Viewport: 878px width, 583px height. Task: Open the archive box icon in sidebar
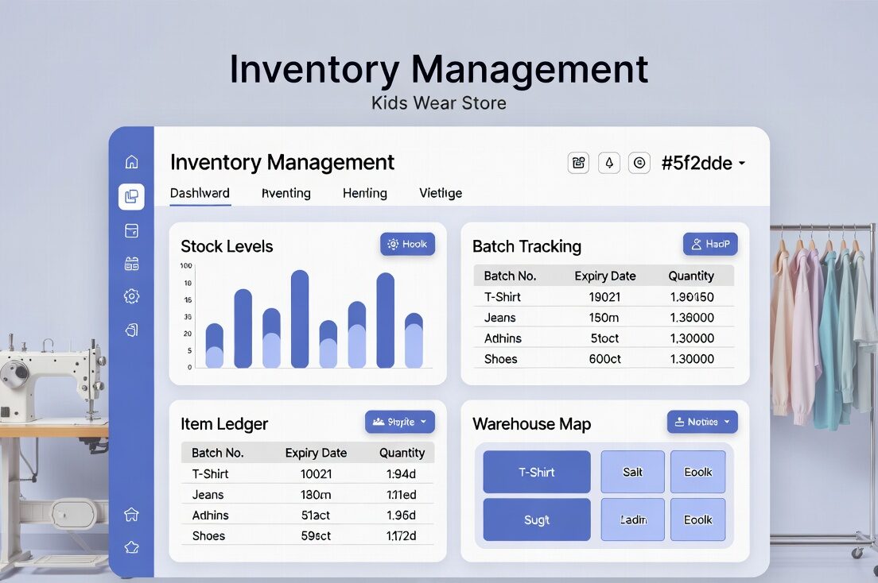click(132, 230)
